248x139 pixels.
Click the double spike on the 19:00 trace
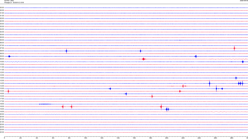pyautogui.click(x=167, y=109)
